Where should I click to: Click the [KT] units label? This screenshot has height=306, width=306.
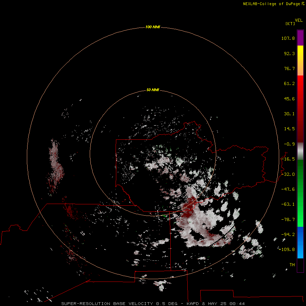pyautogui.click(x=290, y=23)
